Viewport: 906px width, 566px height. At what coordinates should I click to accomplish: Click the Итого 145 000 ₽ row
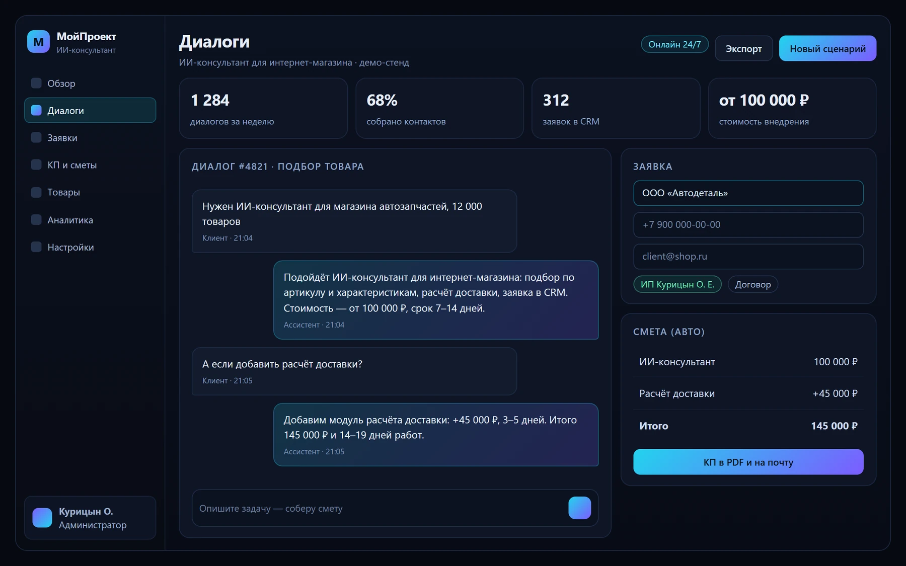coord(748,426)
